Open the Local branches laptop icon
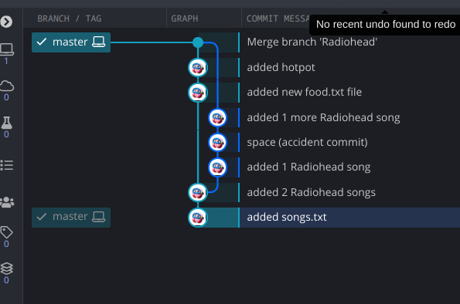Screen dimensions: 460x304 [7, 49]
